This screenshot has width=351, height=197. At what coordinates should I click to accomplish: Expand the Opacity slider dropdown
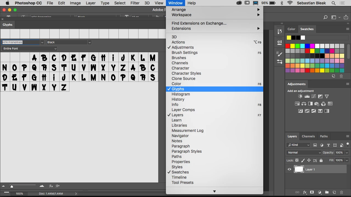(347, 152)
